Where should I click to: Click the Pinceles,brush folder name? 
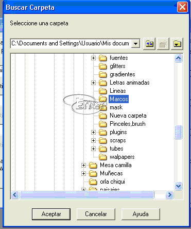coord(128,124)
